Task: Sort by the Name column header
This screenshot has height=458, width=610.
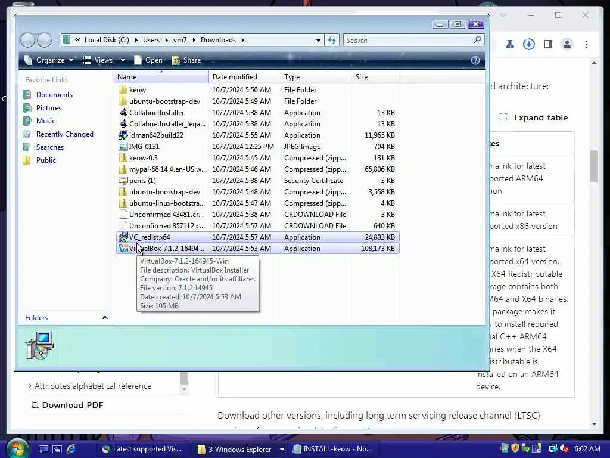Action: pos(161,77)
